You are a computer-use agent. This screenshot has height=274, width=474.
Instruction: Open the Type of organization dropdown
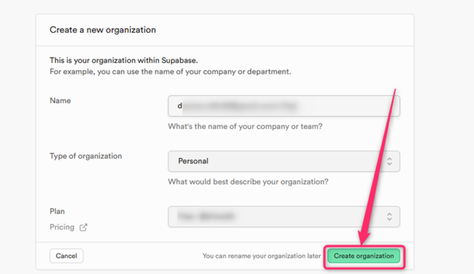point(284,161)
